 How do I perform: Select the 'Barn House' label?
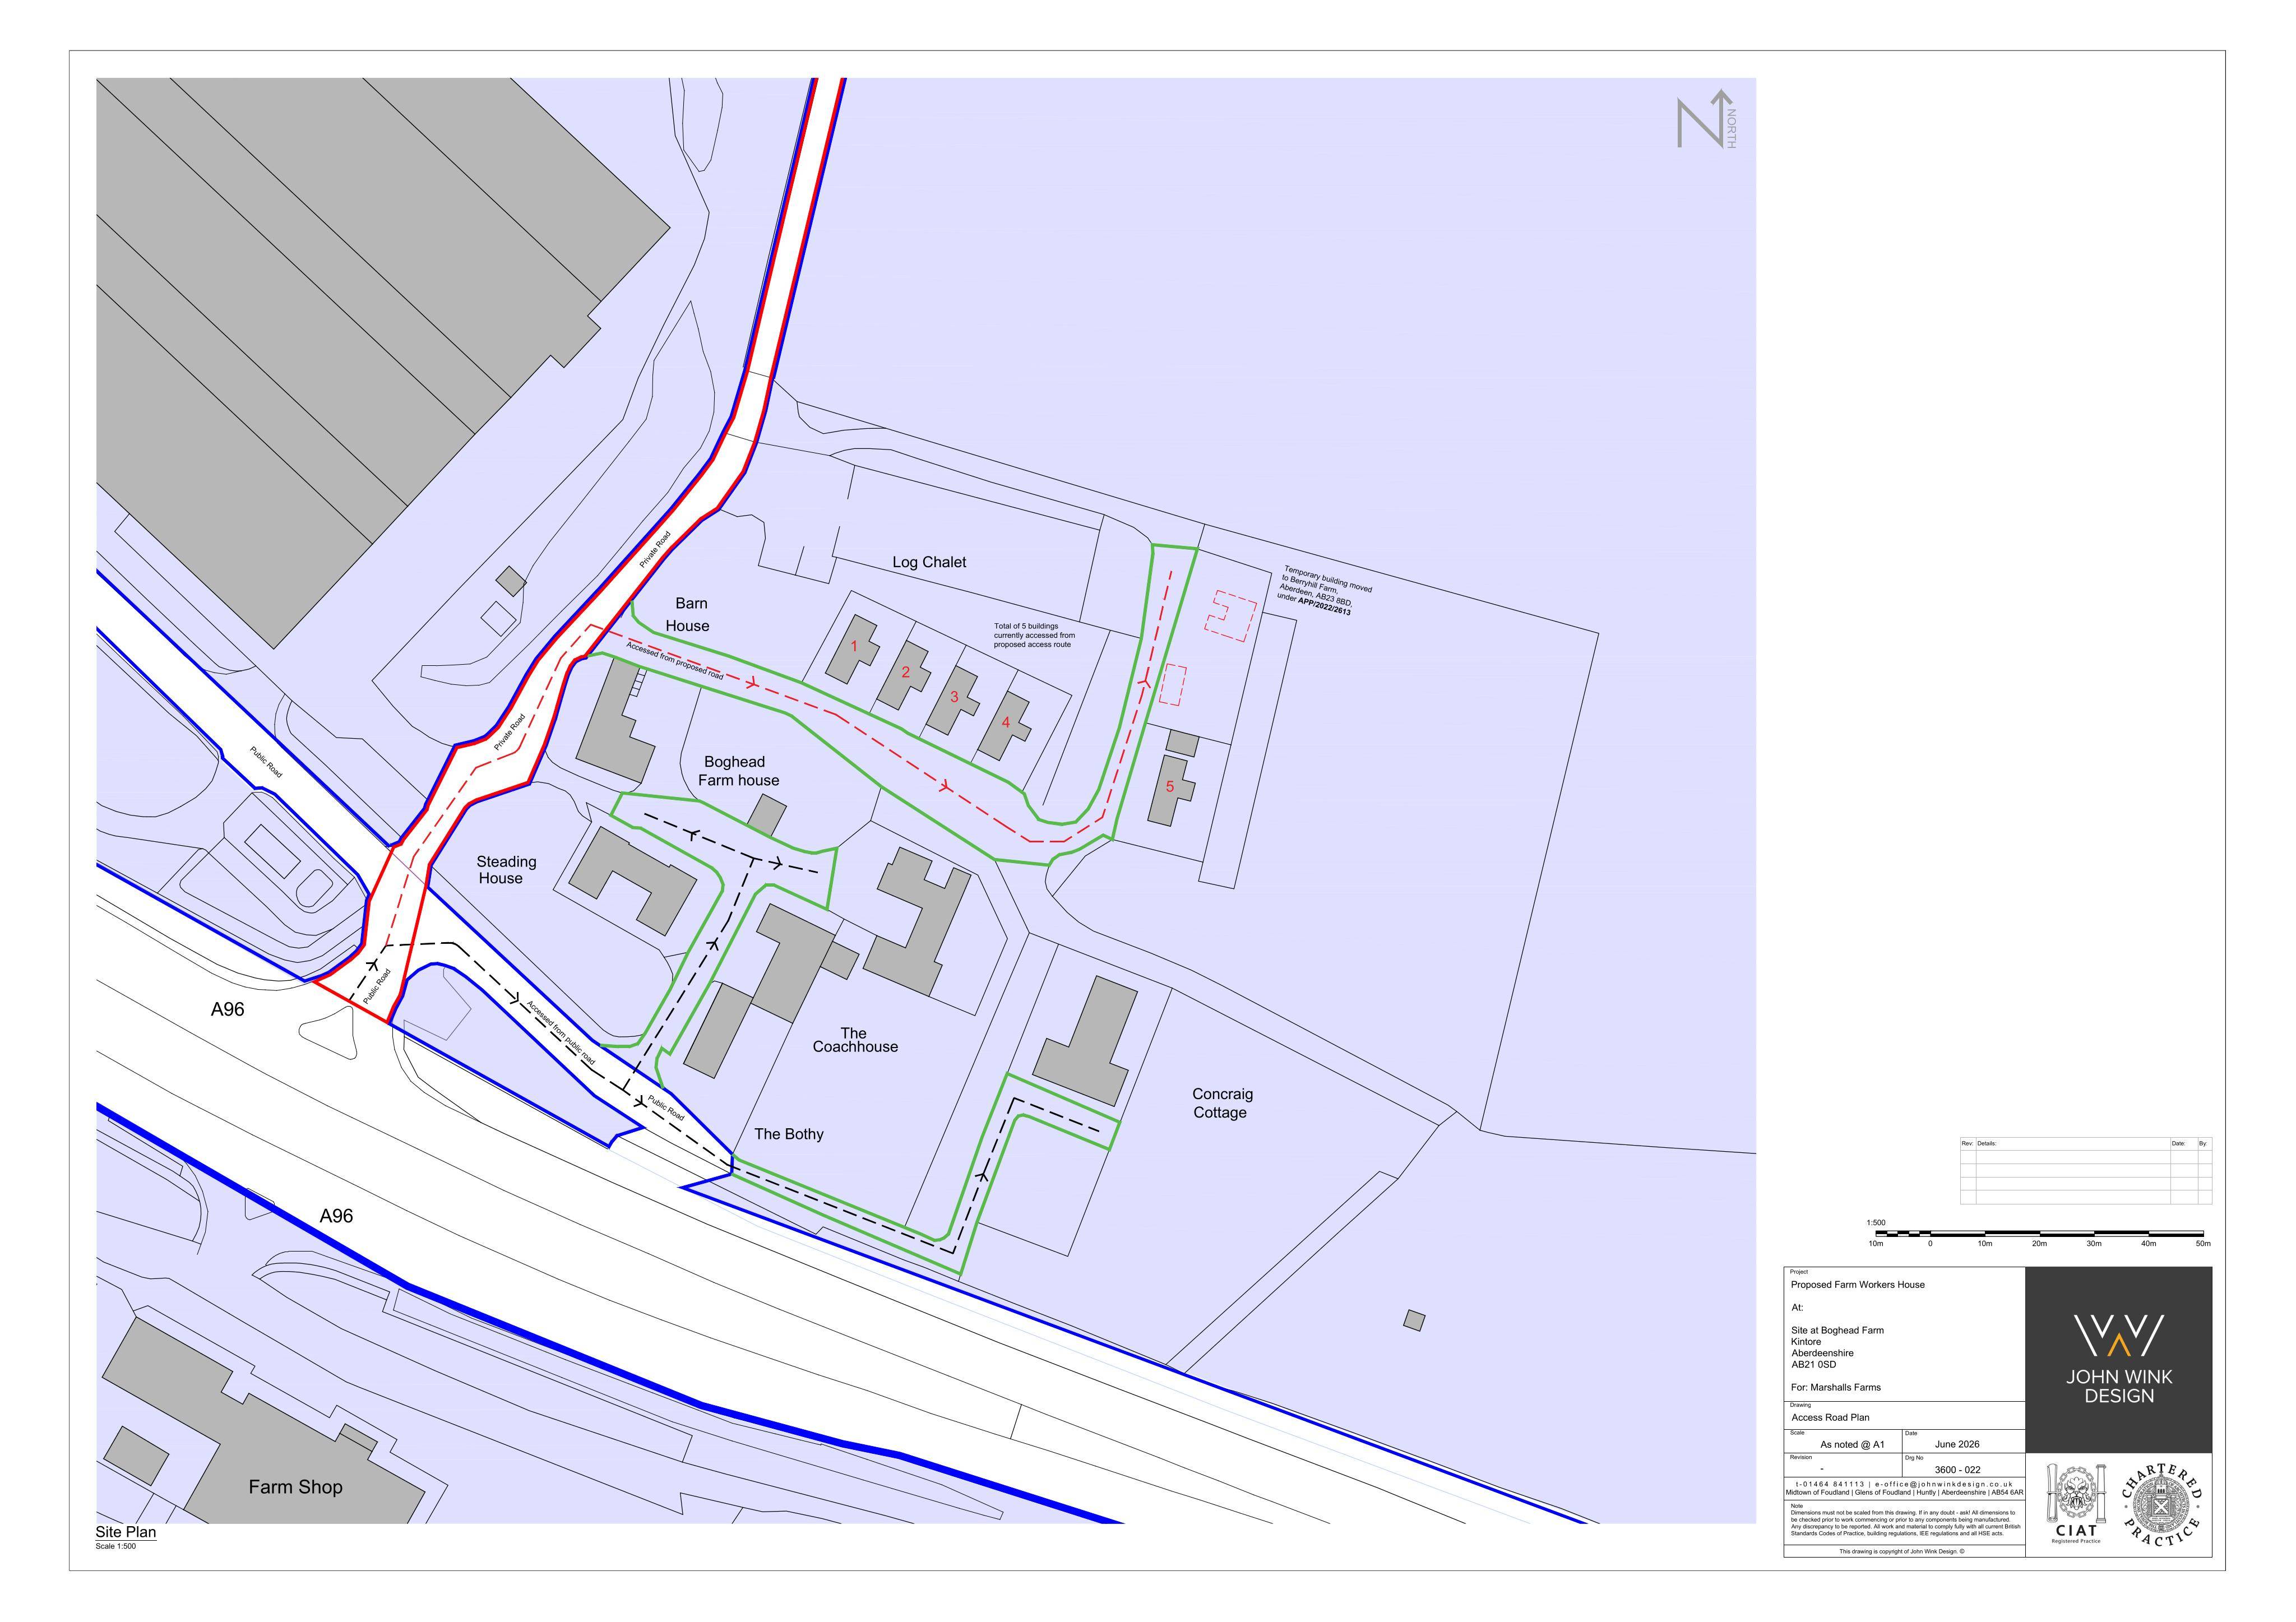pyautogui.click(x=689, y=614)
